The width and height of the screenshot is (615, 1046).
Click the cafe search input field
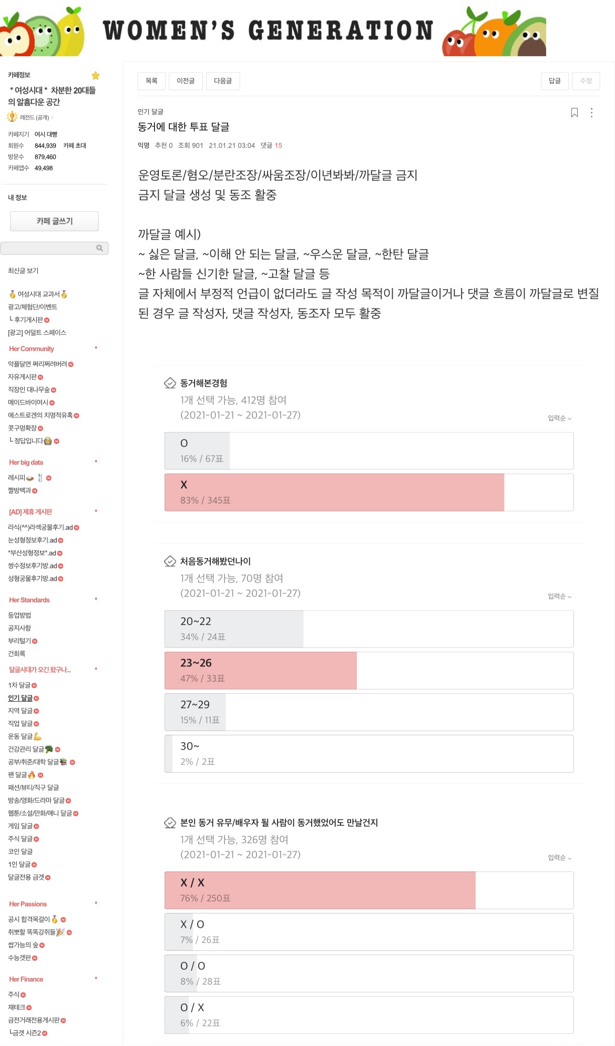48,248
